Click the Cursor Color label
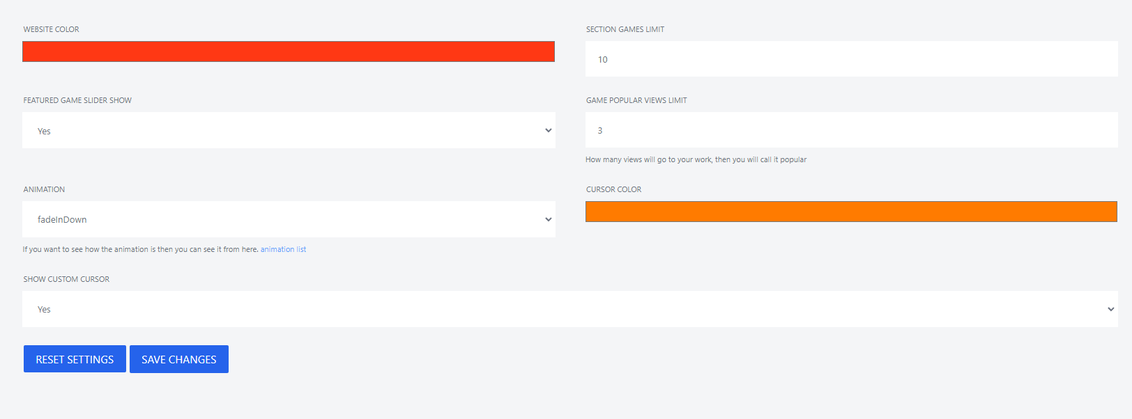 613,189
